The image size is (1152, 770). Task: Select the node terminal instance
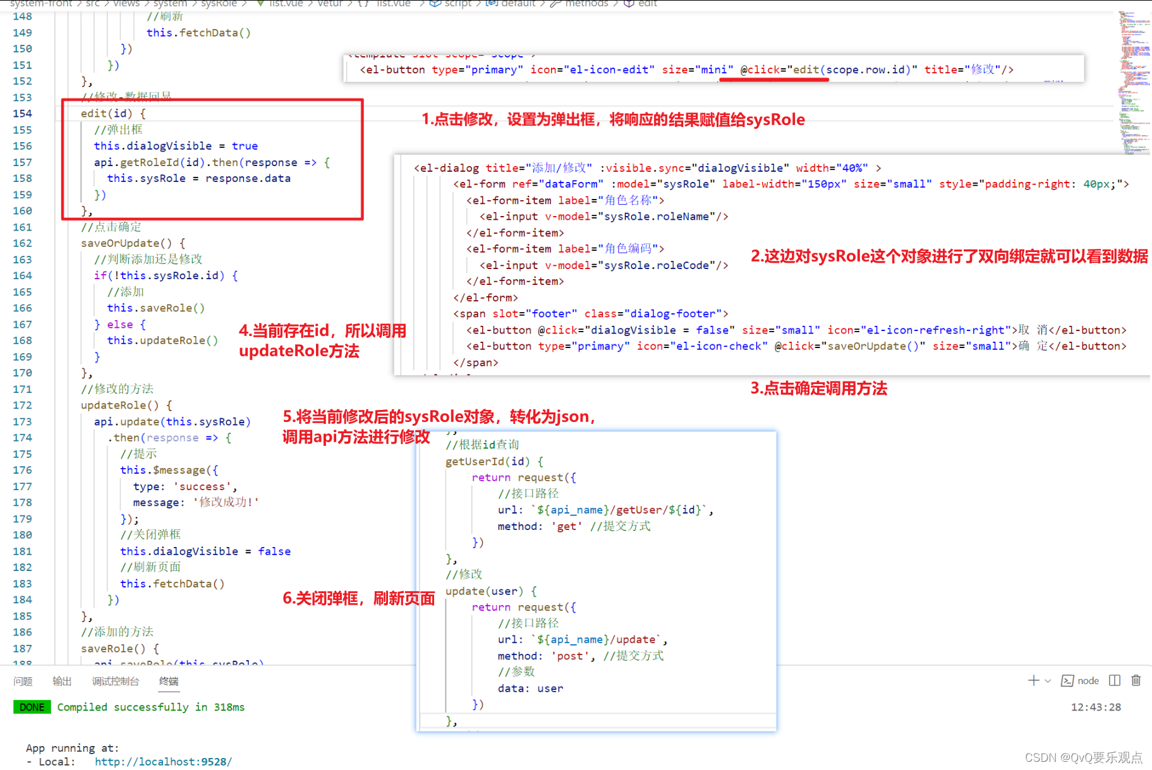[x=1080, y=680]
